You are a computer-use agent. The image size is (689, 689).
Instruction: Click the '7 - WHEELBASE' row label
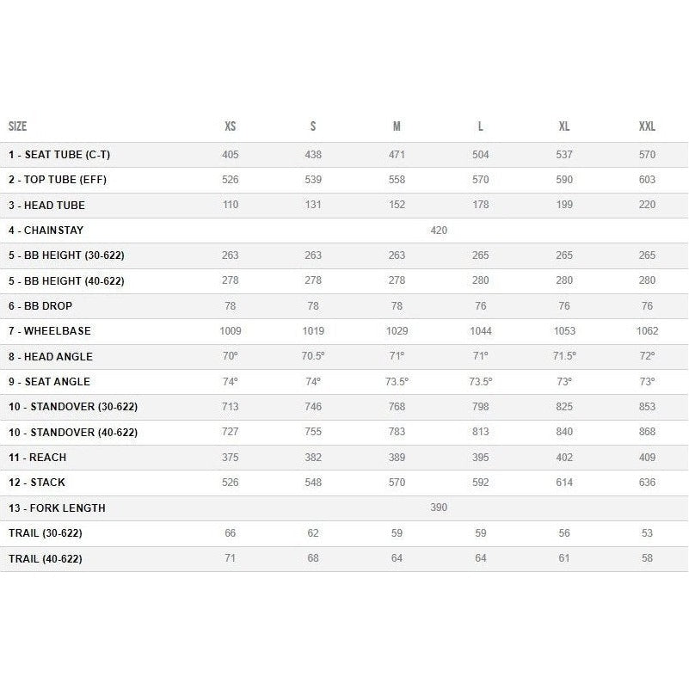pyautogui.click(x=50, y=331)
